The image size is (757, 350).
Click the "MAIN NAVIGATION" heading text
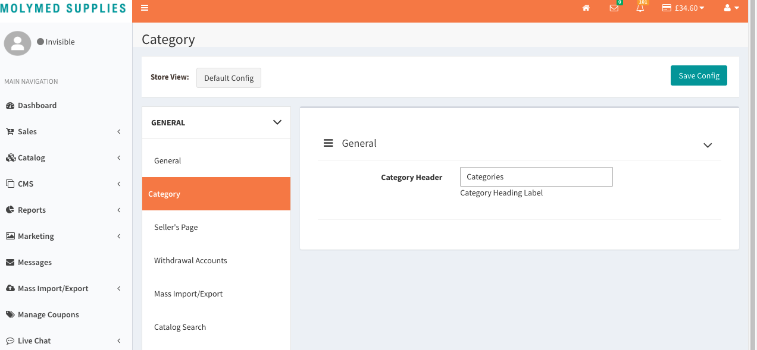[x=31, y=81]
